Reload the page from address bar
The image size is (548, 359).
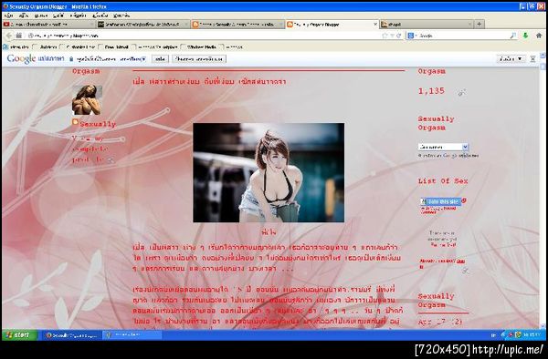point(399,36)
